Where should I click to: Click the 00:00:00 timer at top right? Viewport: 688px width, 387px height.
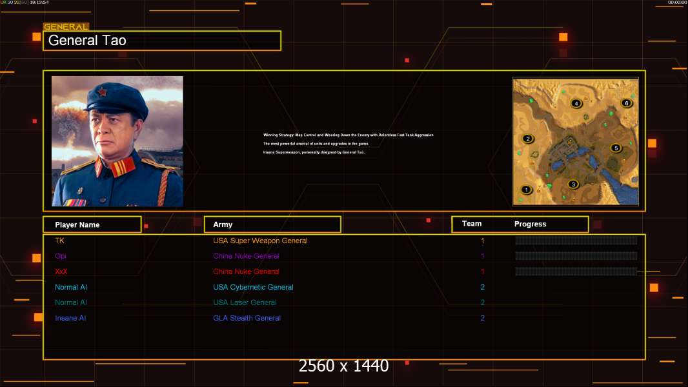678,2
